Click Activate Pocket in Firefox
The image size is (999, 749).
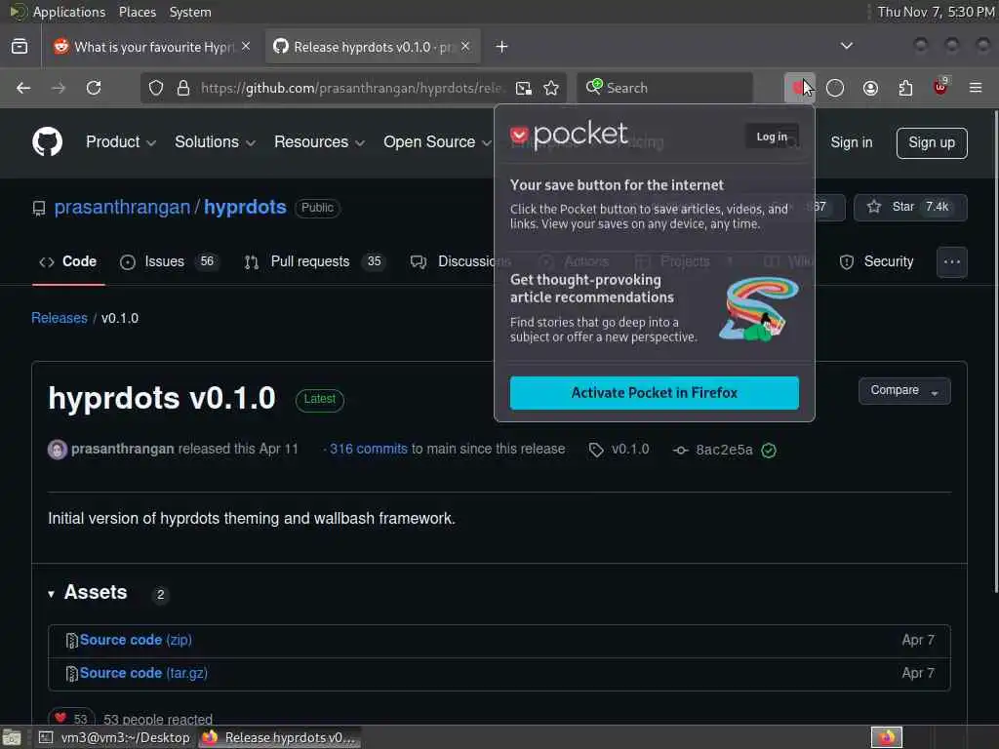tap(654, 392)
